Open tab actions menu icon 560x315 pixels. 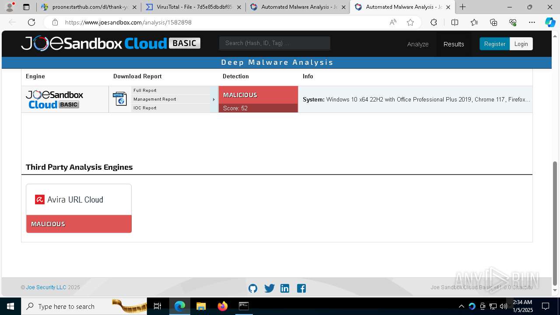click(26, 7)
